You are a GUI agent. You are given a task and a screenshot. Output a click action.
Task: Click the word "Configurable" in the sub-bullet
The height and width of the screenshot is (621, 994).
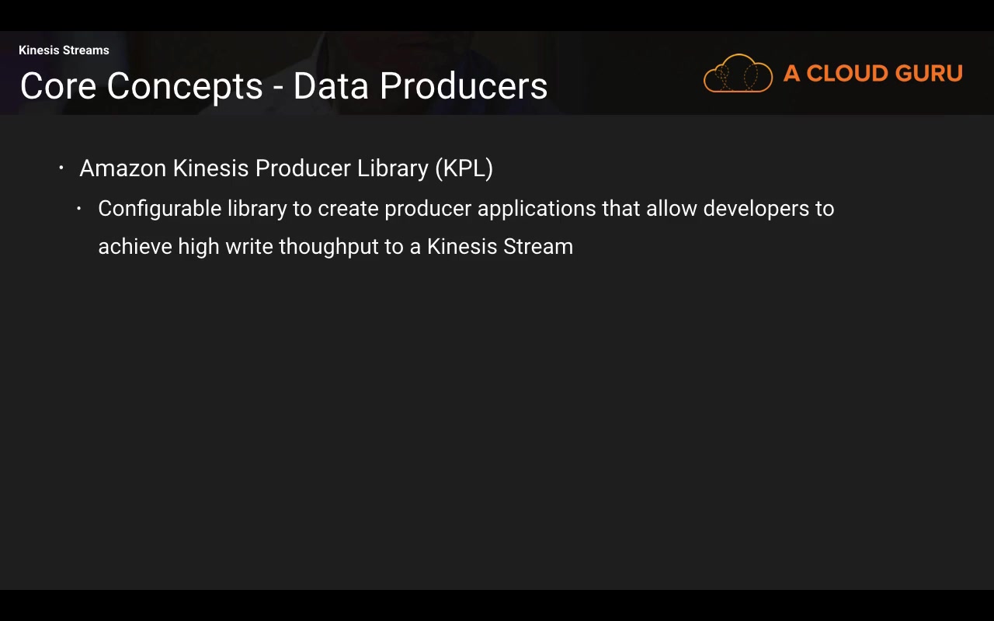pyautogui.click(x=160, y=209)
